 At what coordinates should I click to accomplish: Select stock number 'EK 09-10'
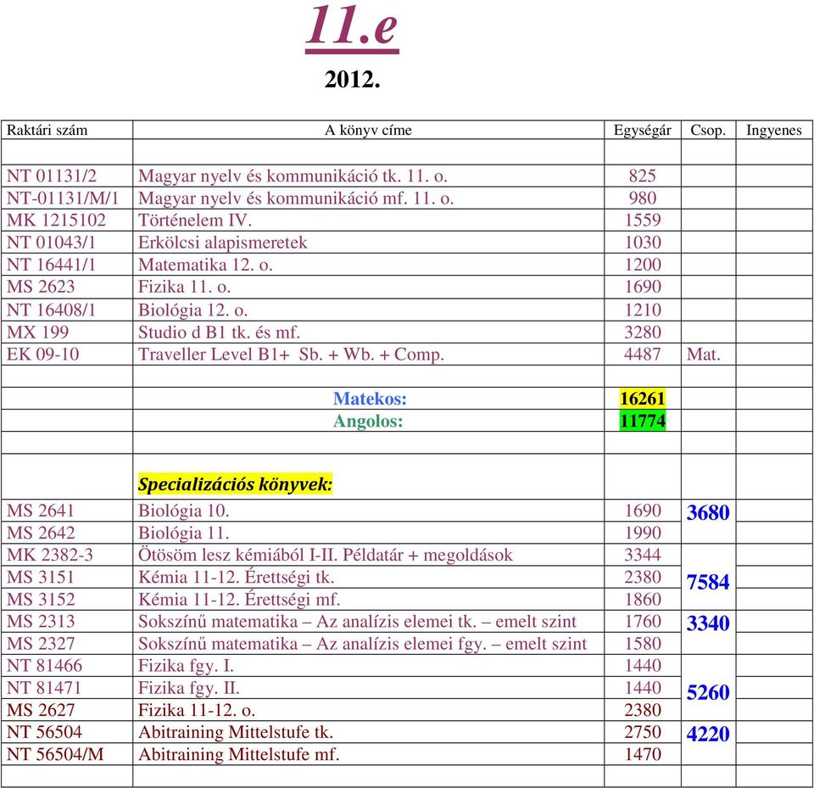click(42, 355)
